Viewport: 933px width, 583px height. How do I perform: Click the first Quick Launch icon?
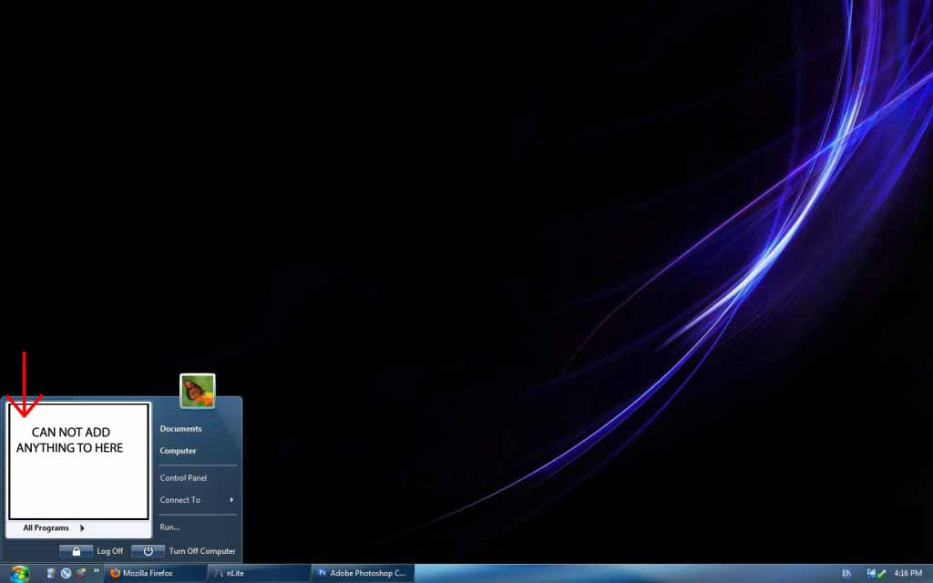click(x=51, y=573)
